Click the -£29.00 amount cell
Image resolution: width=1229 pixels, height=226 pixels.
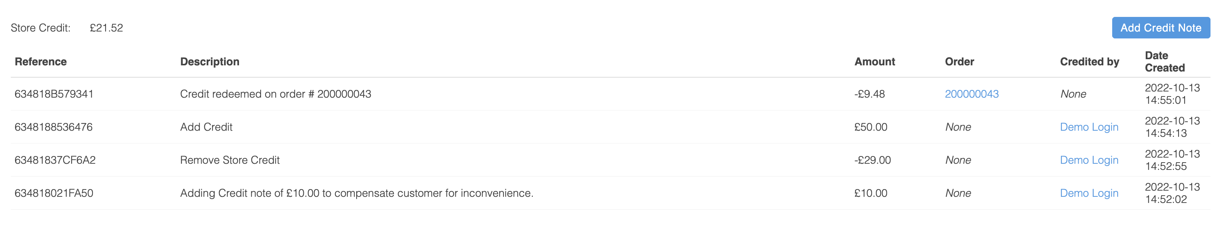872,160
